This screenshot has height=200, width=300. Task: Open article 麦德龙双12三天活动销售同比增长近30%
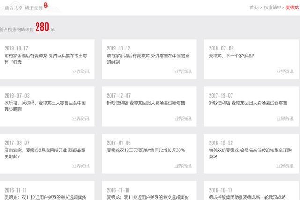[146, 150]
